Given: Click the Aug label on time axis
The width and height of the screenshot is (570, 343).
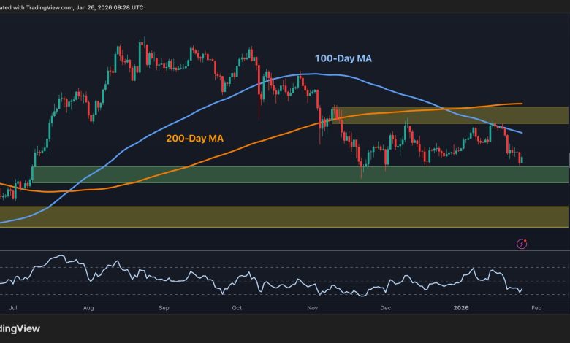Looking at the screenshot, I should point(90,309).
